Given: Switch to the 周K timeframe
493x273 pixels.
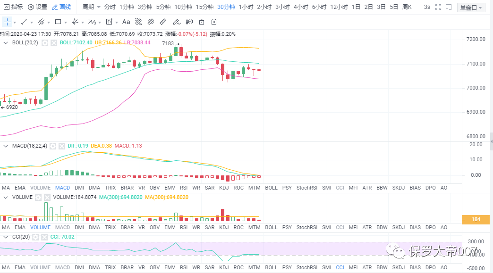Looking at the screenshot, I should pyautogui.click(x=407, y=7).
